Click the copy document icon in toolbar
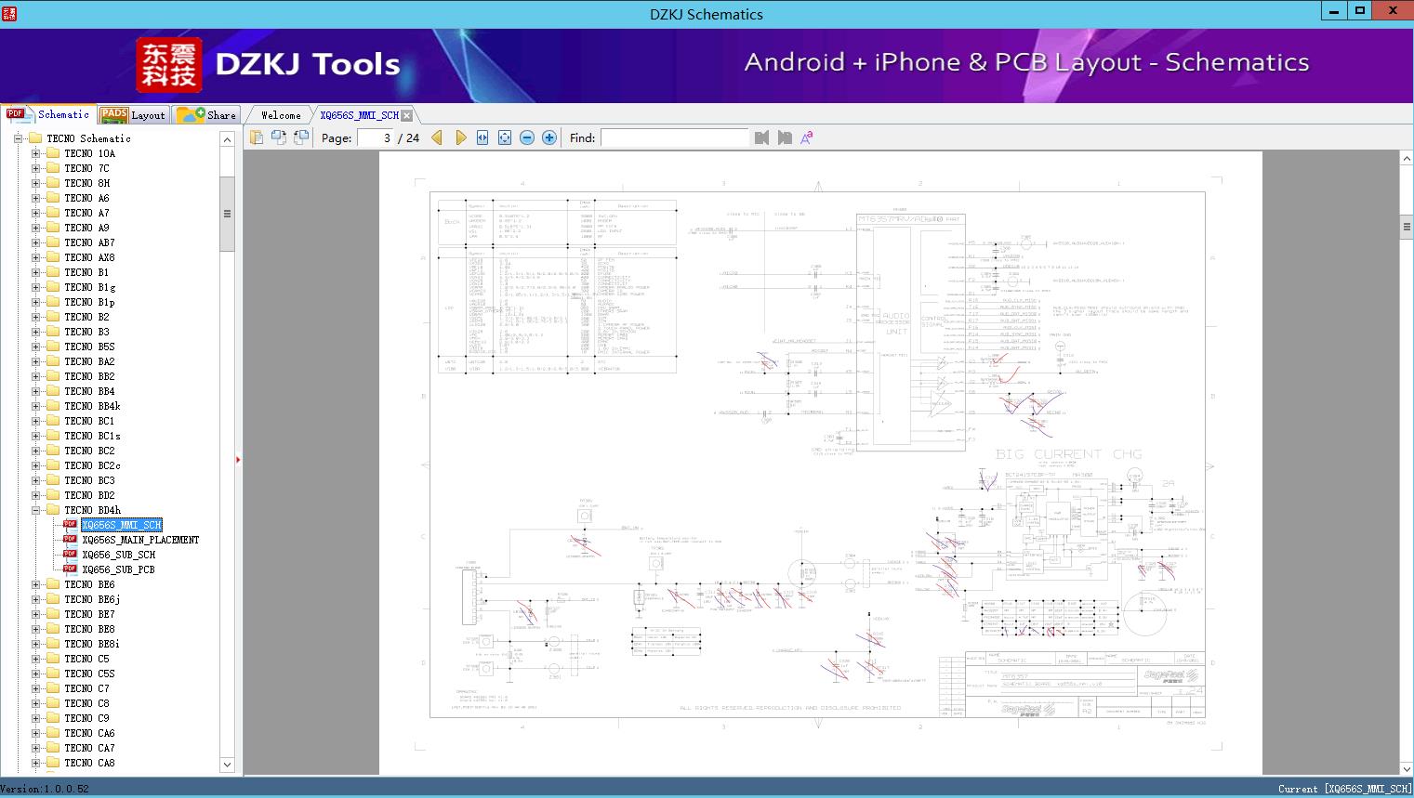Image resolution: width=1414 pixels, height=798 pixels. tap(257, 137)
